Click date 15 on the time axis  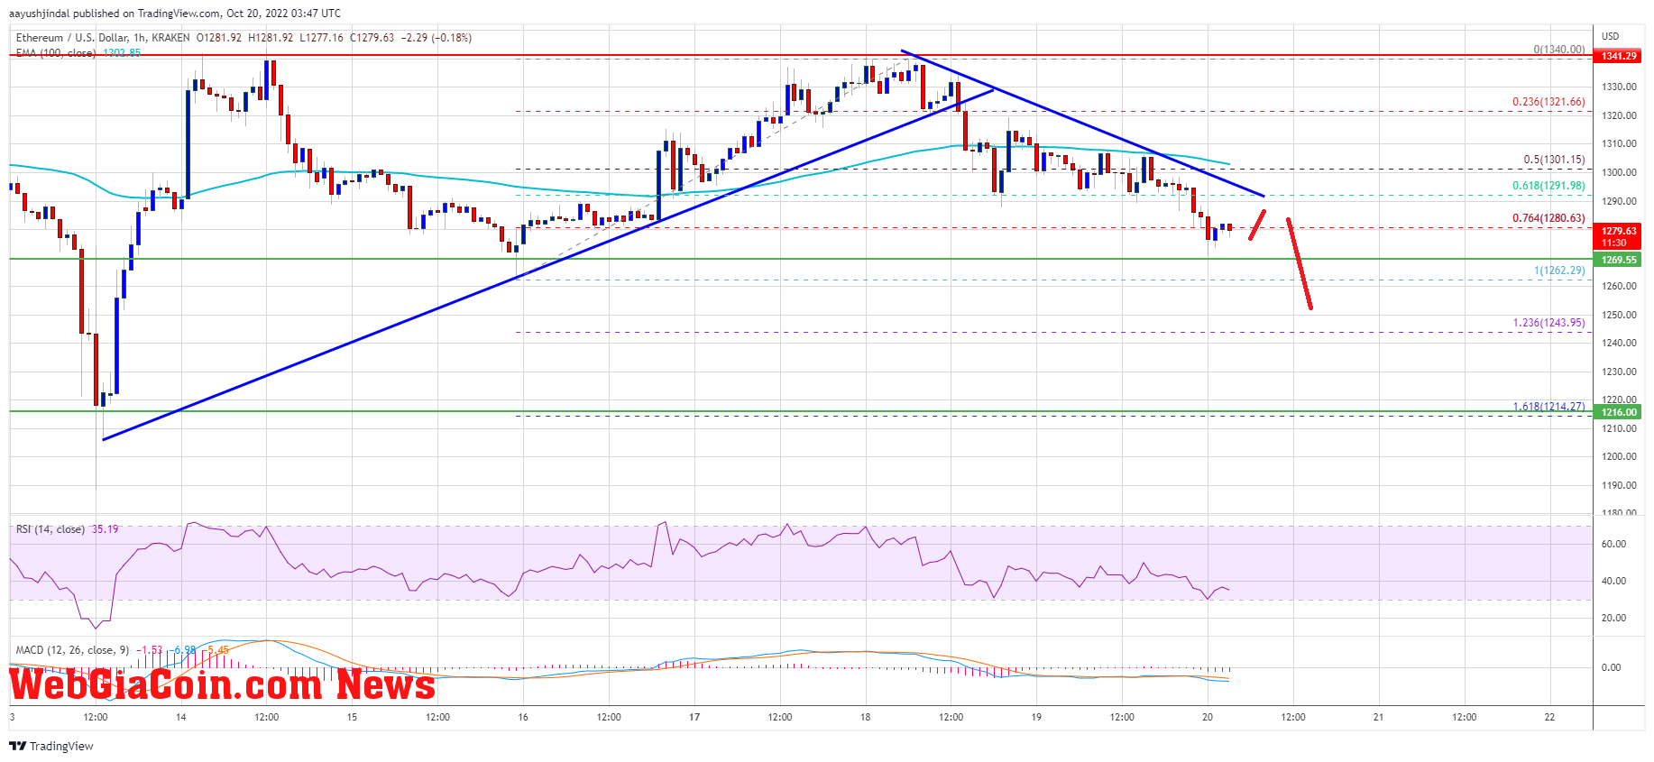click(352, 718)
